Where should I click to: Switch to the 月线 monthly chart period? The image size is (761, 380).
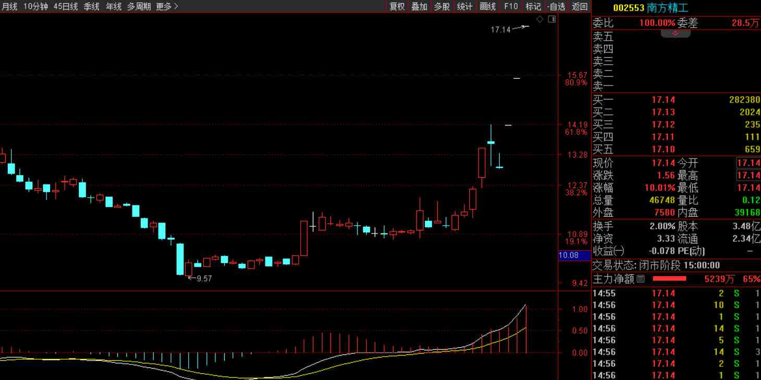[9, 6]
